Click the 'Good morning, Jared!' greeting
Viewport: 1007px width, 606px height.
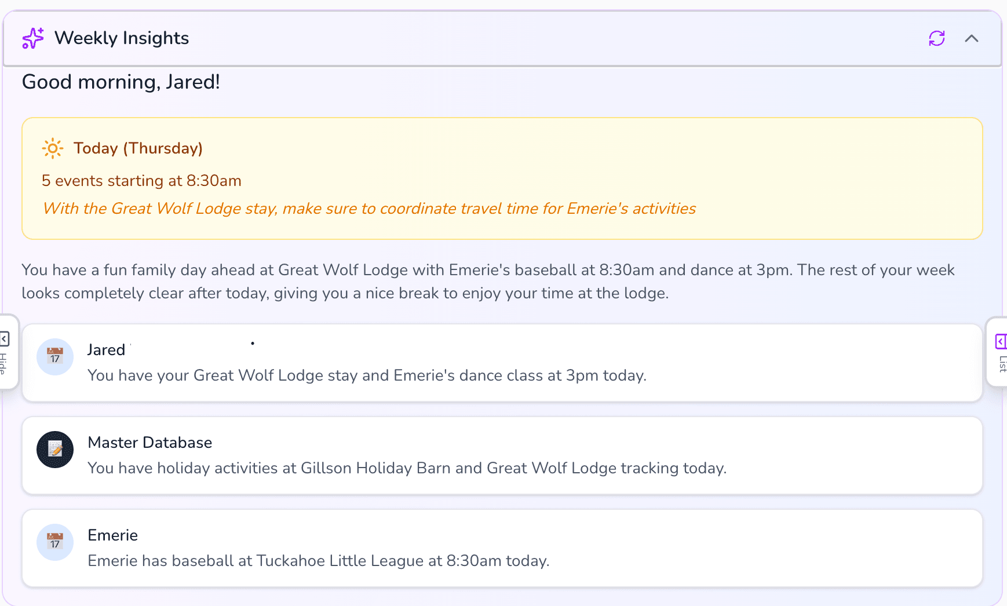[x=121, y=82]
